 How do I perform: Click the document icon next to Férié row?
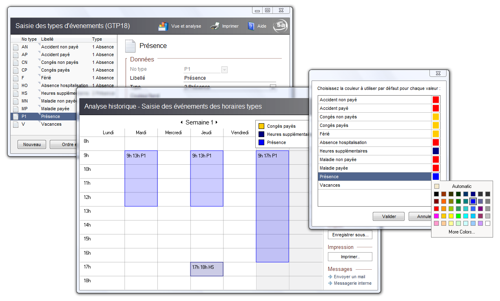coord(15,78)
